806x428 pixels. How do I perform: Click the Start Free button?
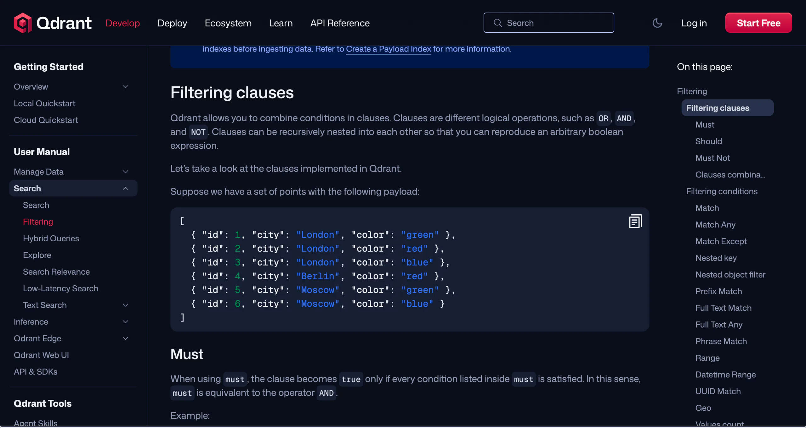(758, 23)
